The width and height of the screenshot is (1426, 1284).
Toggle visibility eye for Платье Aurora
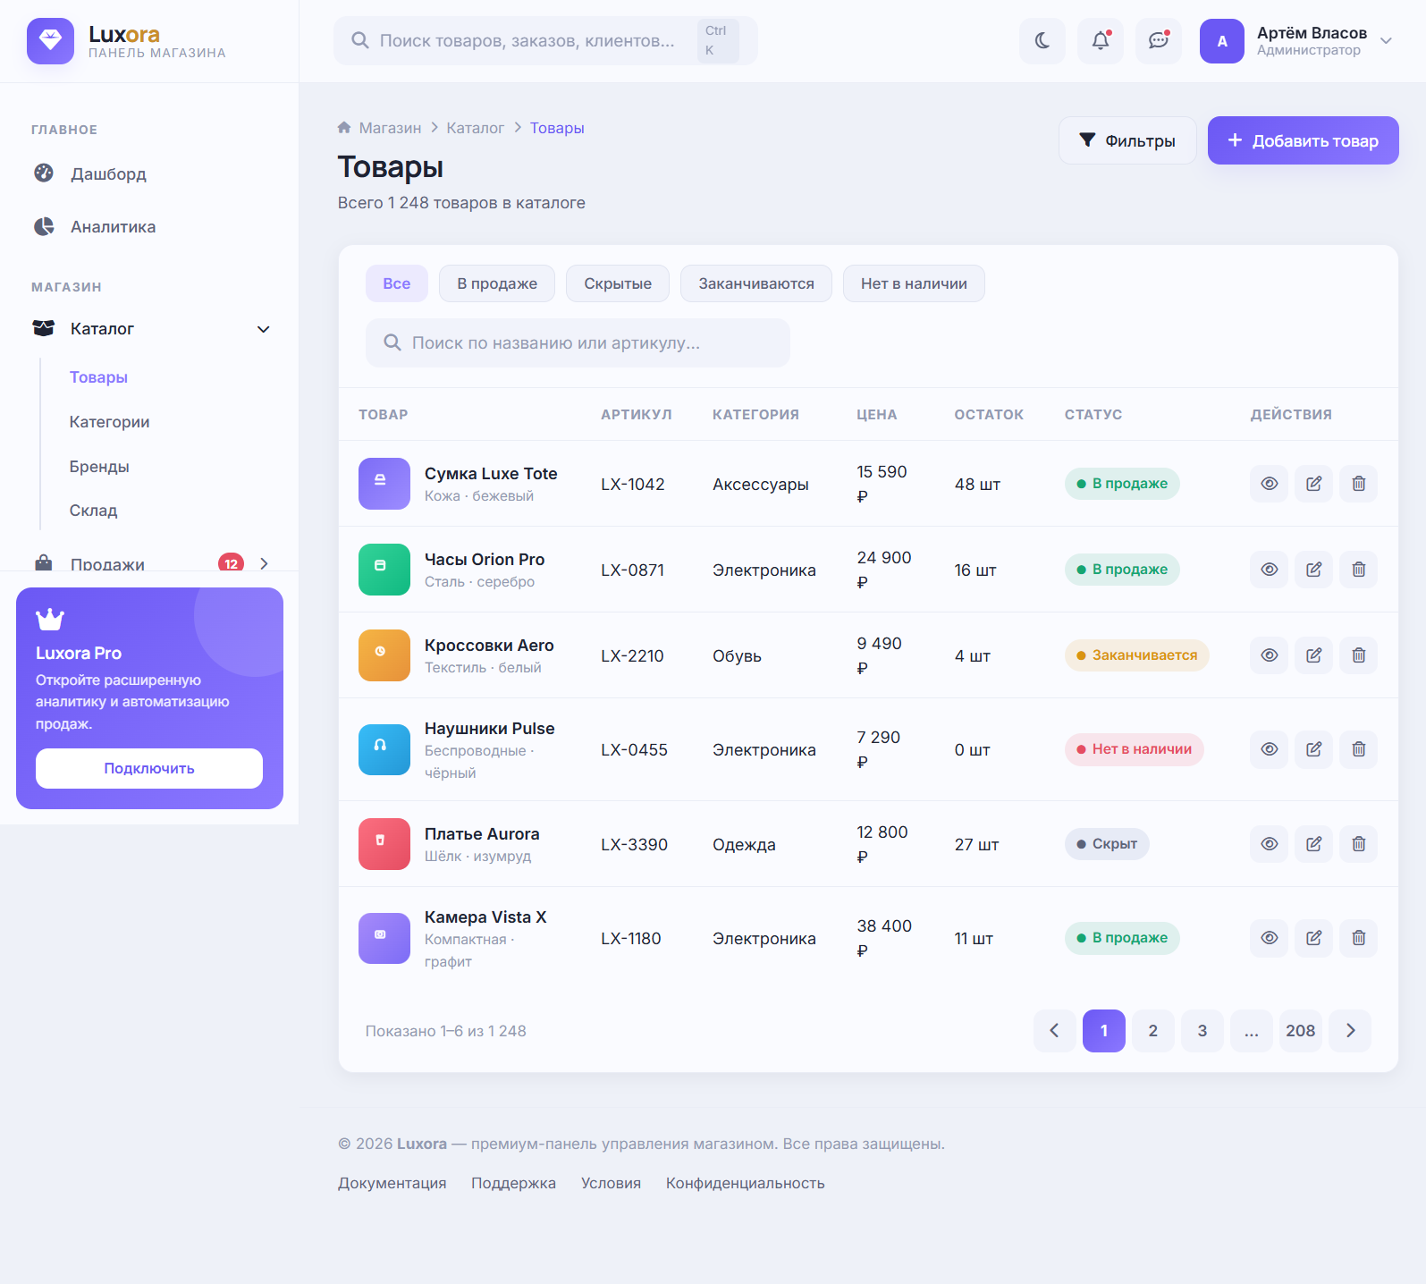click(x=1270, y=844)
